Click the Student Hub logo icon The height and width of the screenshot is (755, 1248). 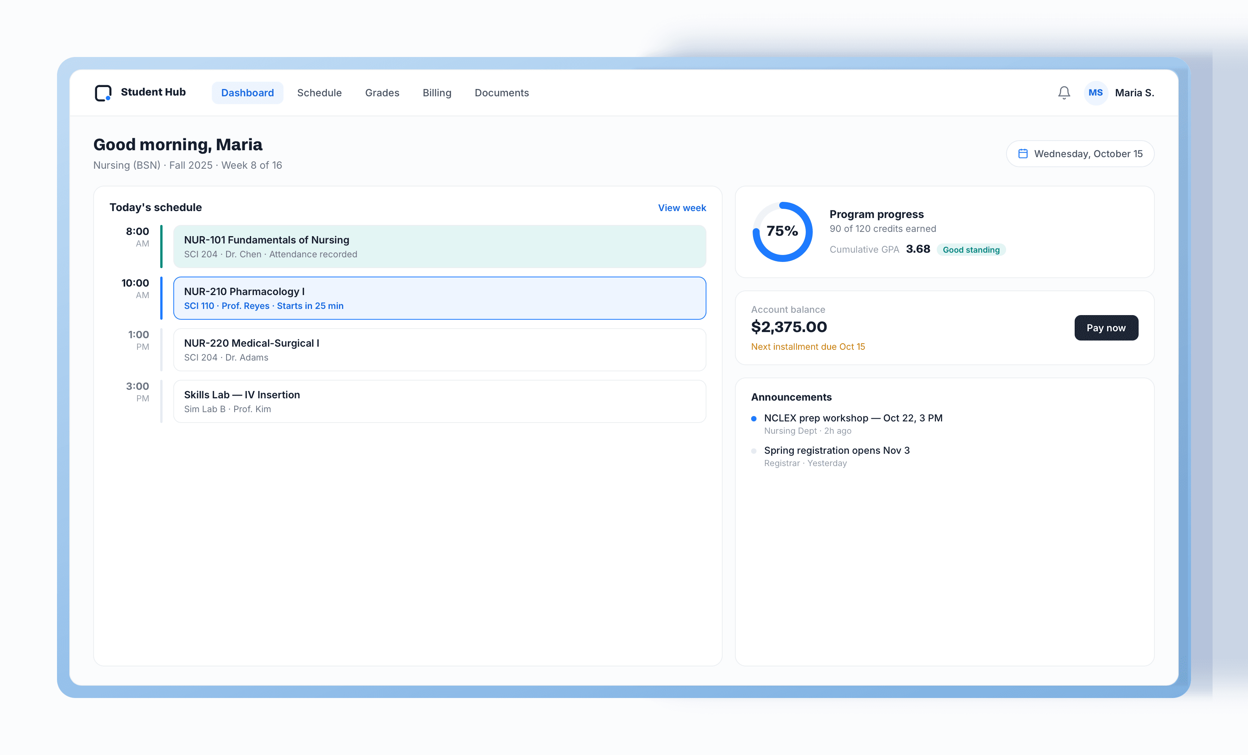coord(103,93)
